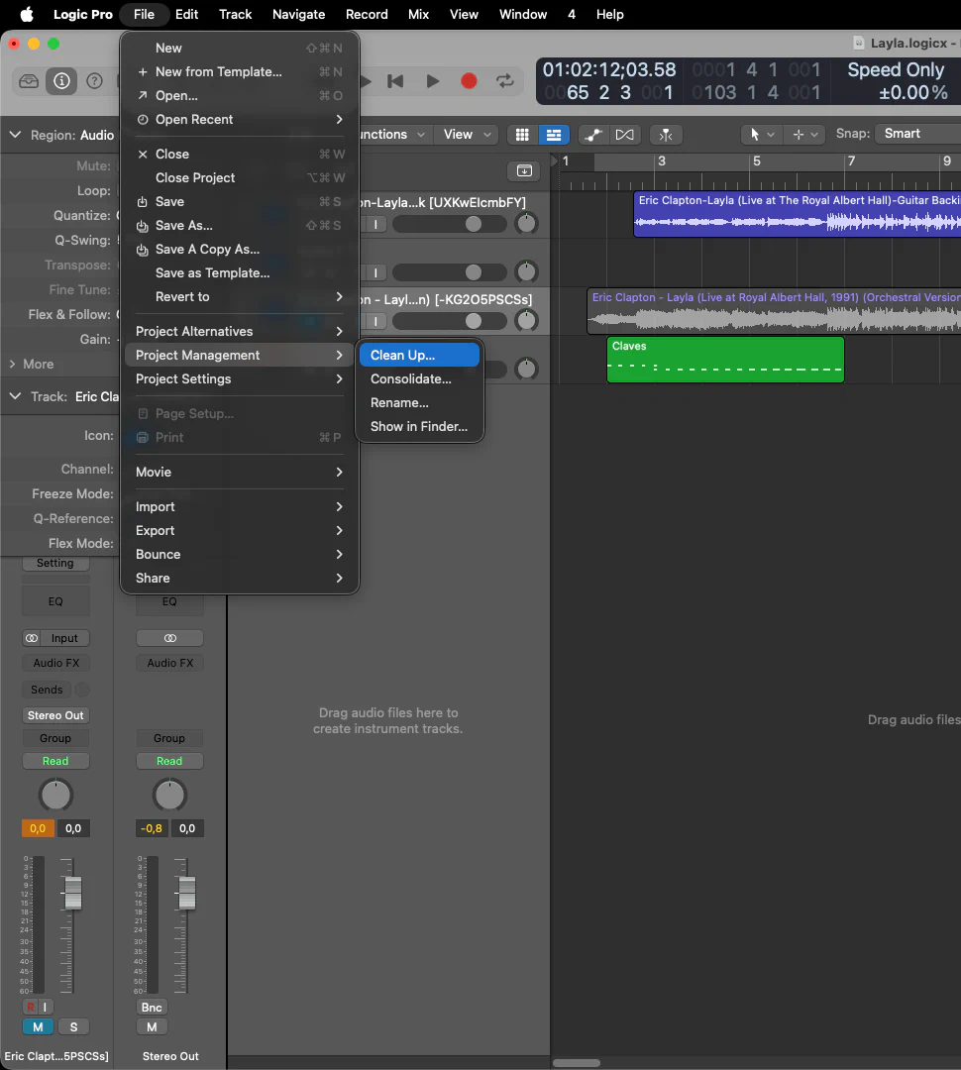Toggle Mute on Stereo Out strip
Image resolution: width=961 pixels, height=1070 pixels.
[152, 1027]
